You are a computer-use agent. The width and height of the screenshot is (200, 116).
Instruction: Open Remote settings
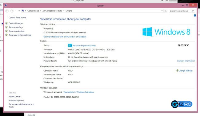[x=16, y=27]
